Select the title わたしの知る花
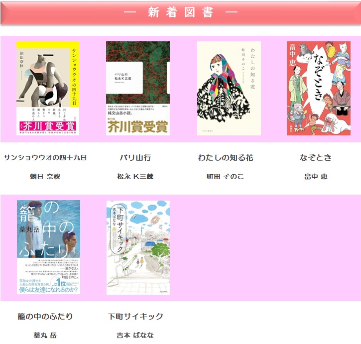 tap(226, 157)
